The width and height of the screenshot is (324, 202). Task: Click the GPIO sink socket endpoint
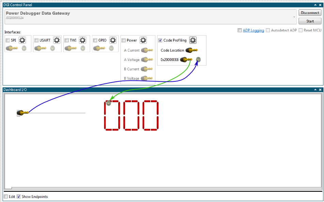(x=111, y=48)
